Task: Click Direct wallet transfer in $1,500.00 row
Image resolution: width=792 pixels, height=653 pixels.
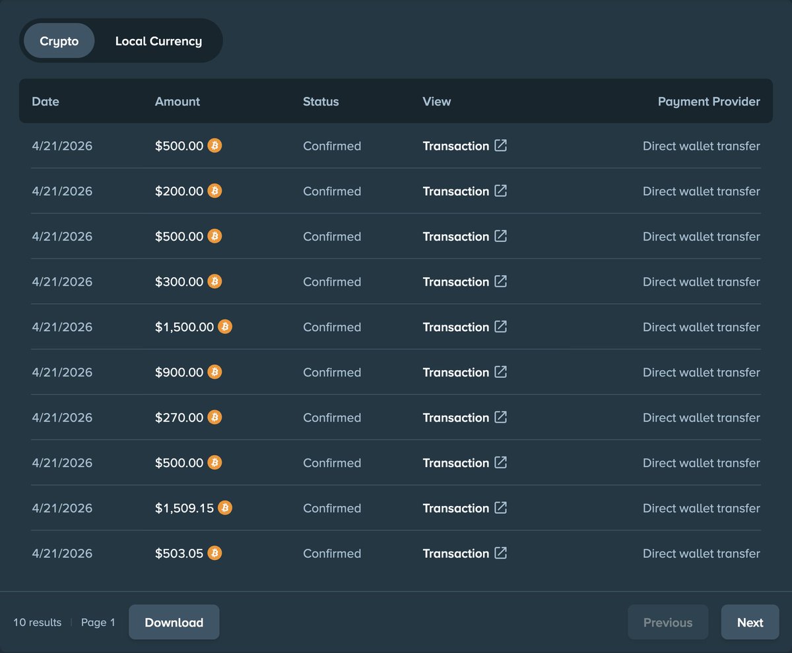Action: tap(702, 327)
